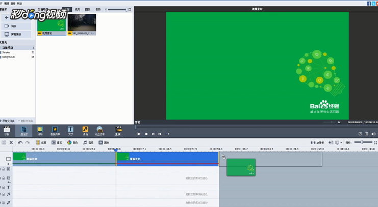Click the Trim tool in the timeline toolbar

(41, 142)
